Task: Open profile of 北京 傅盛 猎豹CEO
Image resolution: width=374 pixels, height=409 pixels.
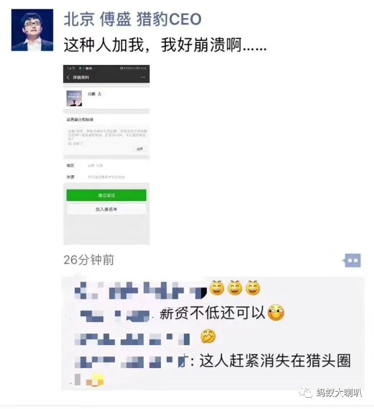Action: 133,19
